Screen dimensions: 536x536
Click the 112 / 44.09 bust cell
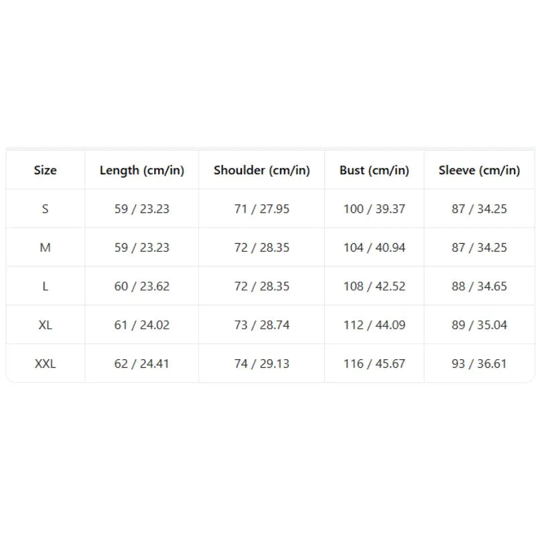pos(375,324)
